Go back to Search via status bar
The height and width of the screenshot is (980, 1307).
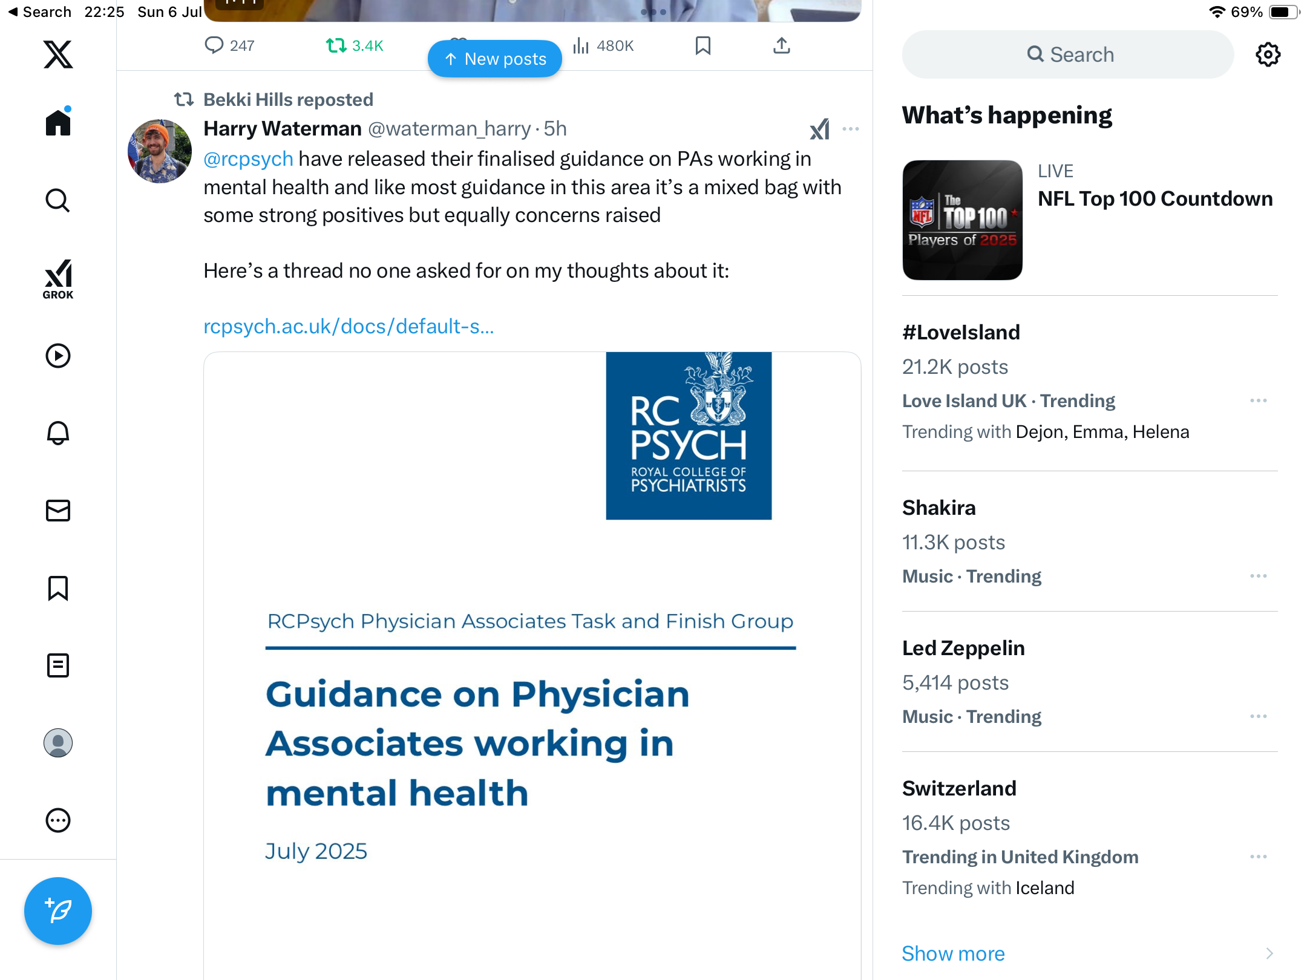tap(40, 11)
